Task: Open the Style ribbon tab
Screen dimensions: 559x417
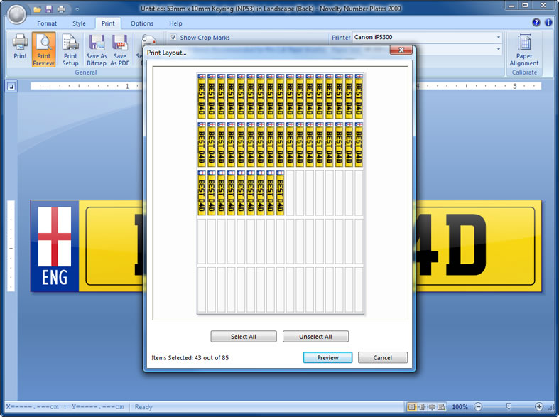Action: [79, 23]
